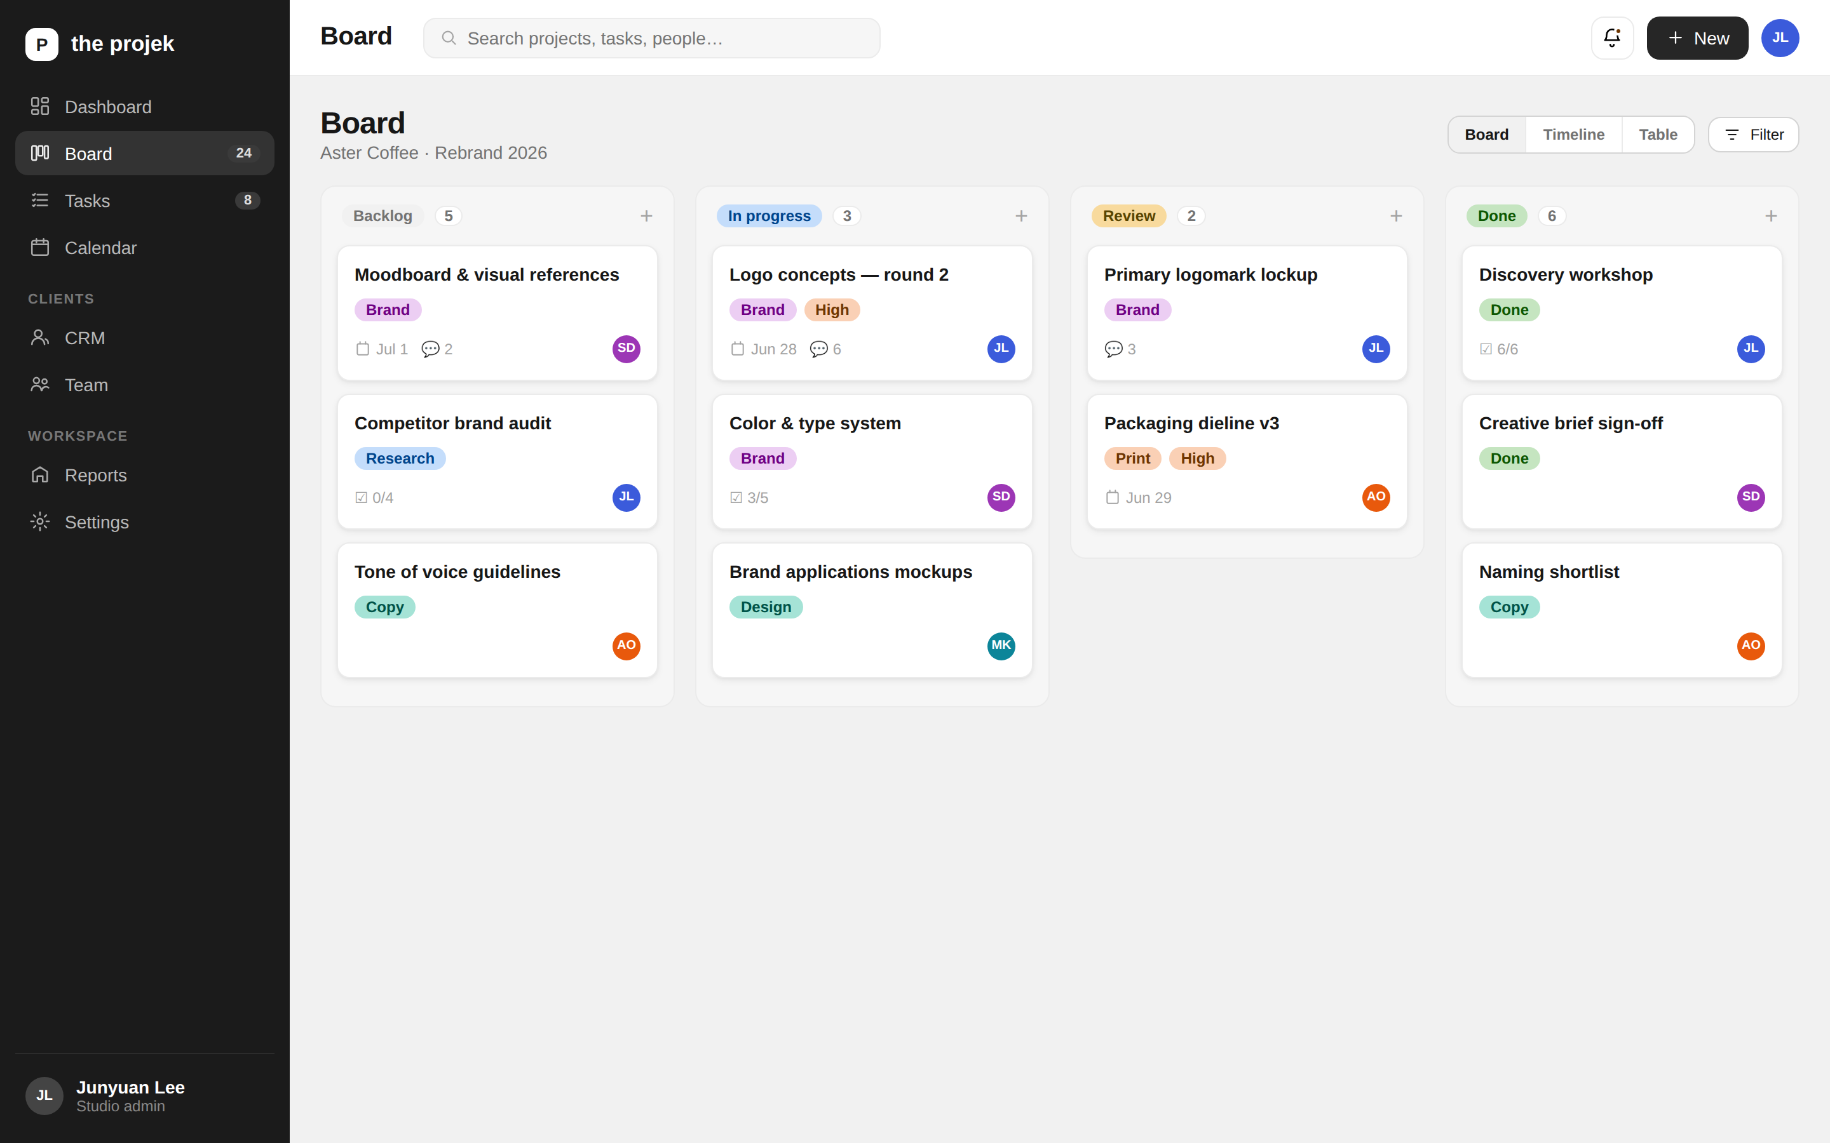Click AO avatar on Packaging dieline v3

(x=1376, y=497)
